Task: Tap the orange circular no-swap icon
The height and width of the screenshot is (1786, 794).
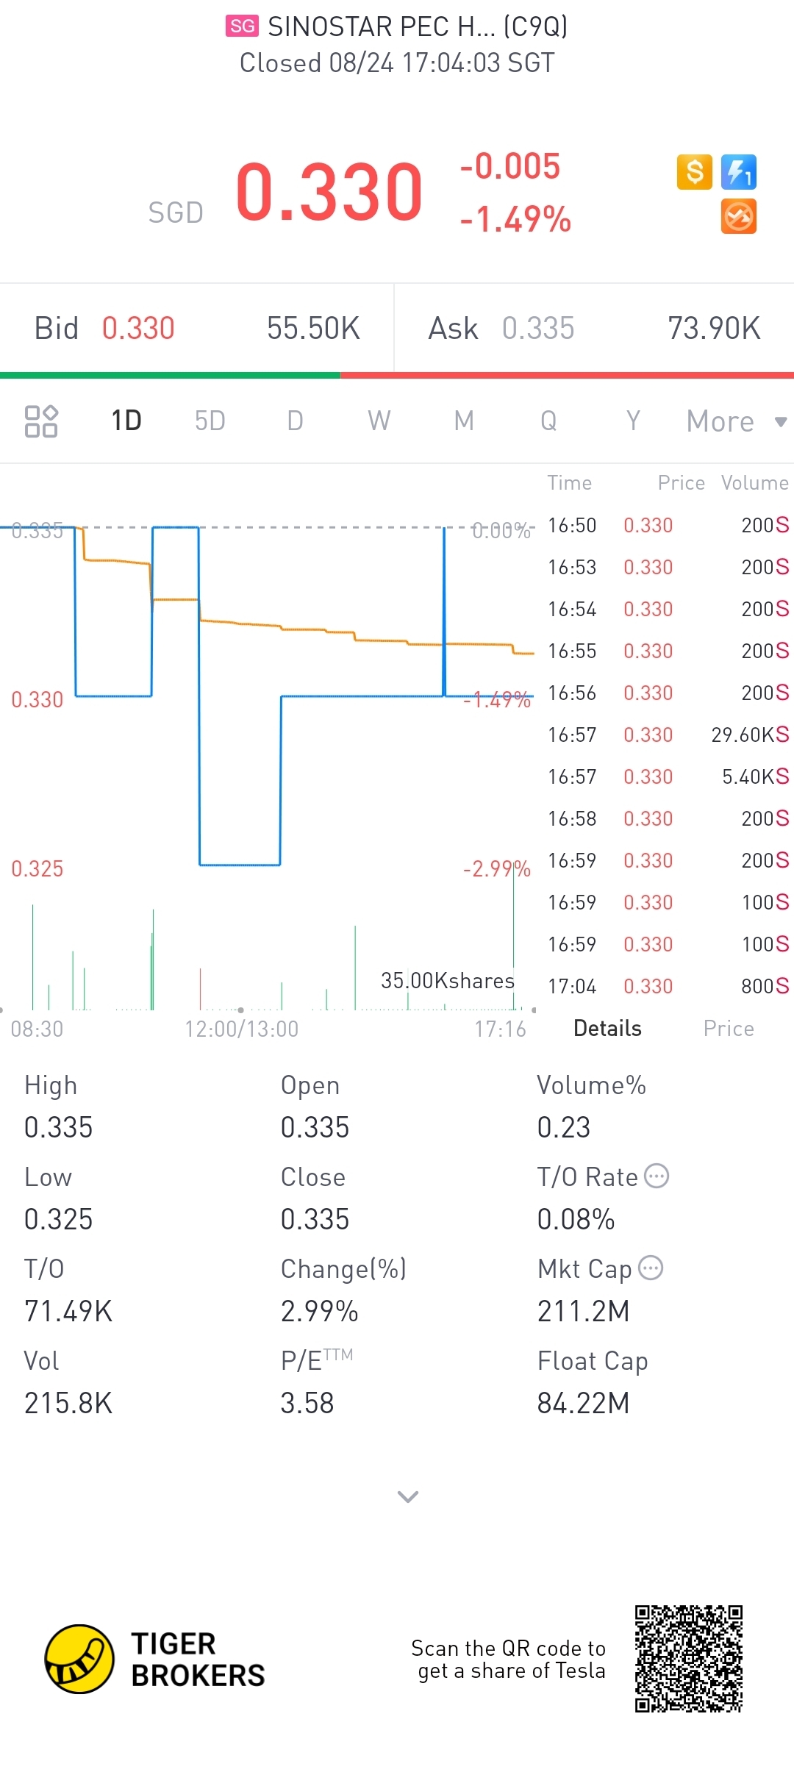Action: (739, 217)
